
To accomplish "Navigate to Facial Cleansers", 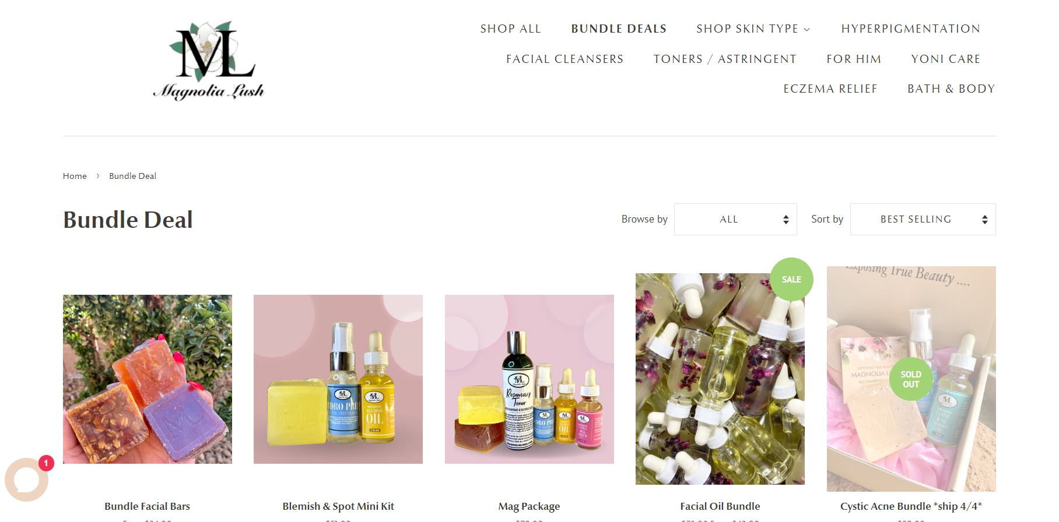I will coord(564,59).
